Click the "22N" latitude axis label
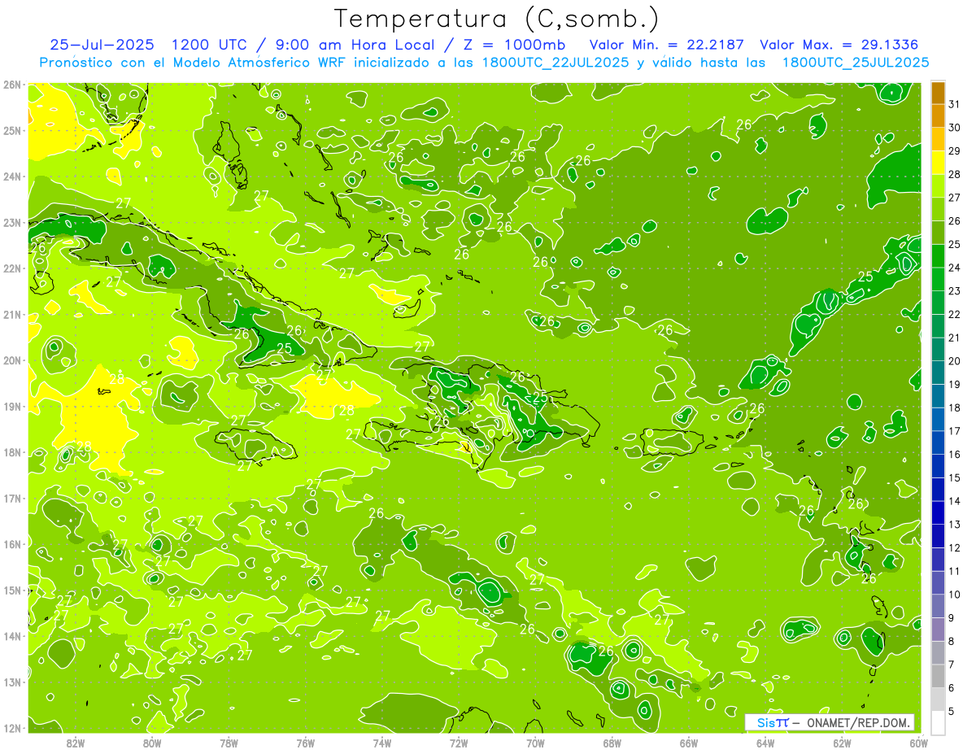 [x=11, y=268]
